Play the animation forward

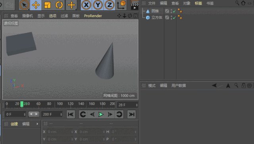coord(101,114)
